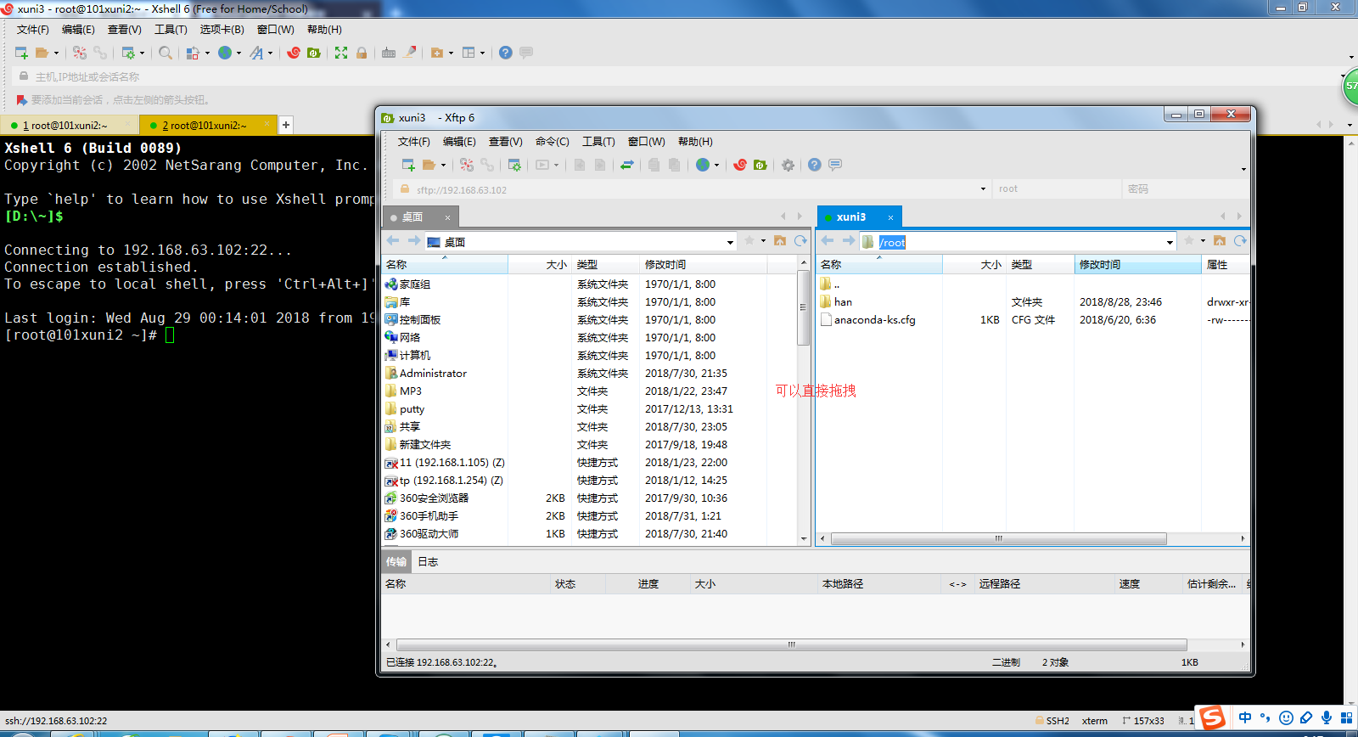
Task: Close the xuni3 remote tab
Action: [x=890, y=218]
